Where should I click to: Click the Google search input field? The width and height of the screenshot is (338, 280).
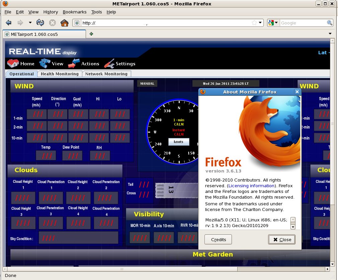(303, 23)
